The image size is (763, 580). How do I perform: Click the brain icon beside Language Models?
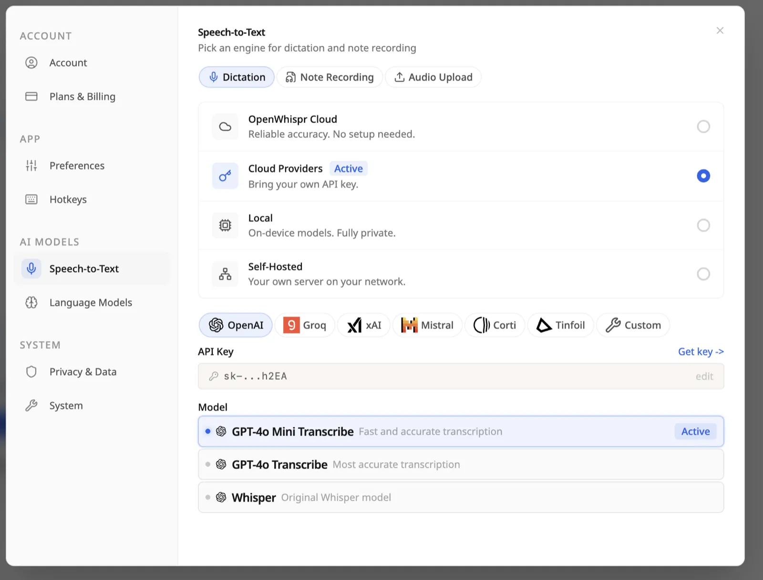point(31,303)
